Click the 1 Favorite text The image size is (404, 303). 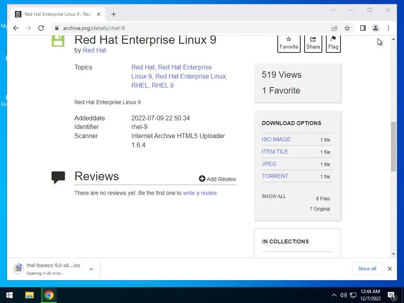(281, 90)
